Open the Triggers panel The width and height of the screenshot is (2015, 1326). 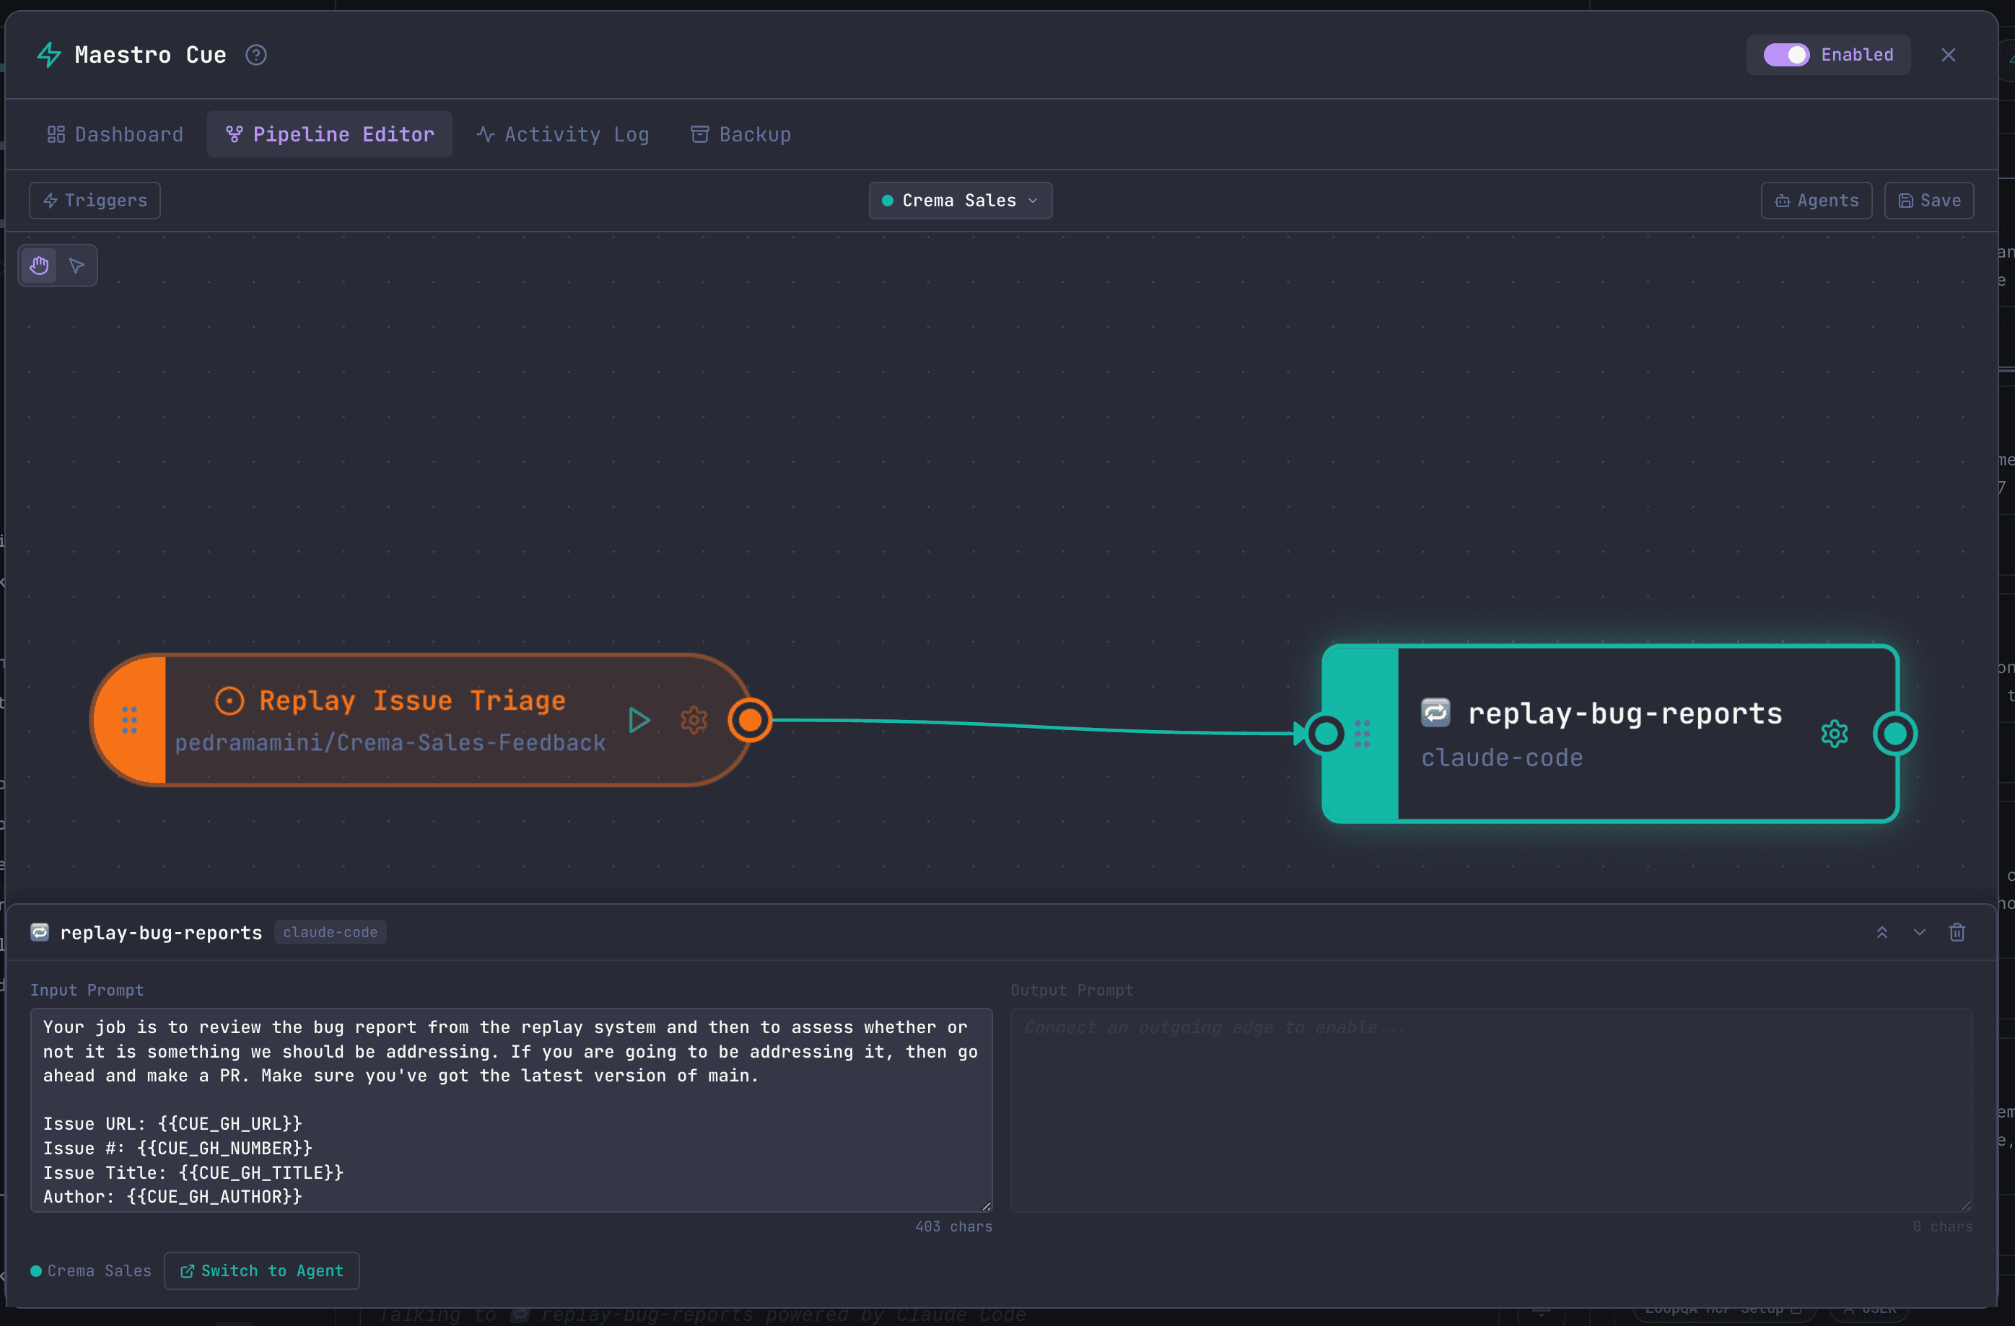tap(95, 201)
